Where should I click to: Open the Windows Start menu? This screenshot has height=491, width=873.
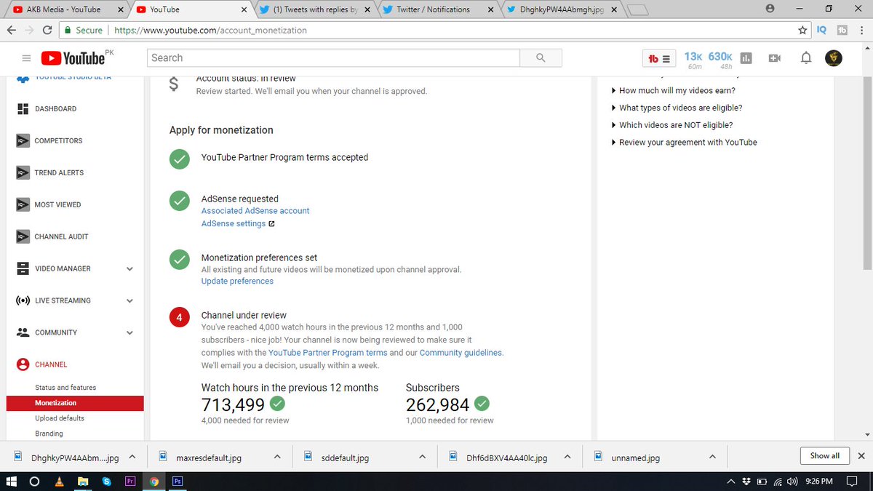coord(11,481)
